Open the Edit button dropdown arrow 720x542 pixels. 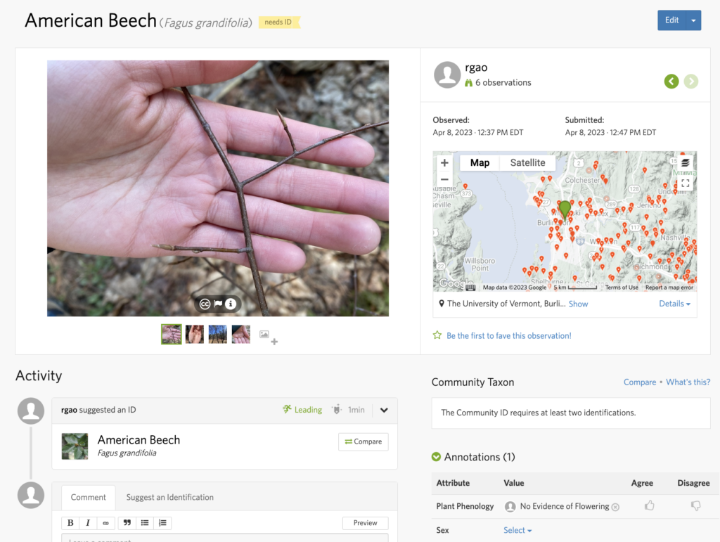694,20
